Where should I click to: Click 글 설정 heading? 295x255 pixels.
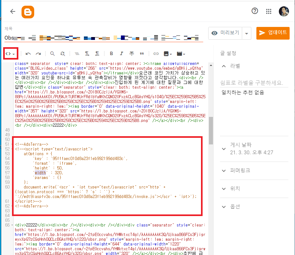[228, 53]
